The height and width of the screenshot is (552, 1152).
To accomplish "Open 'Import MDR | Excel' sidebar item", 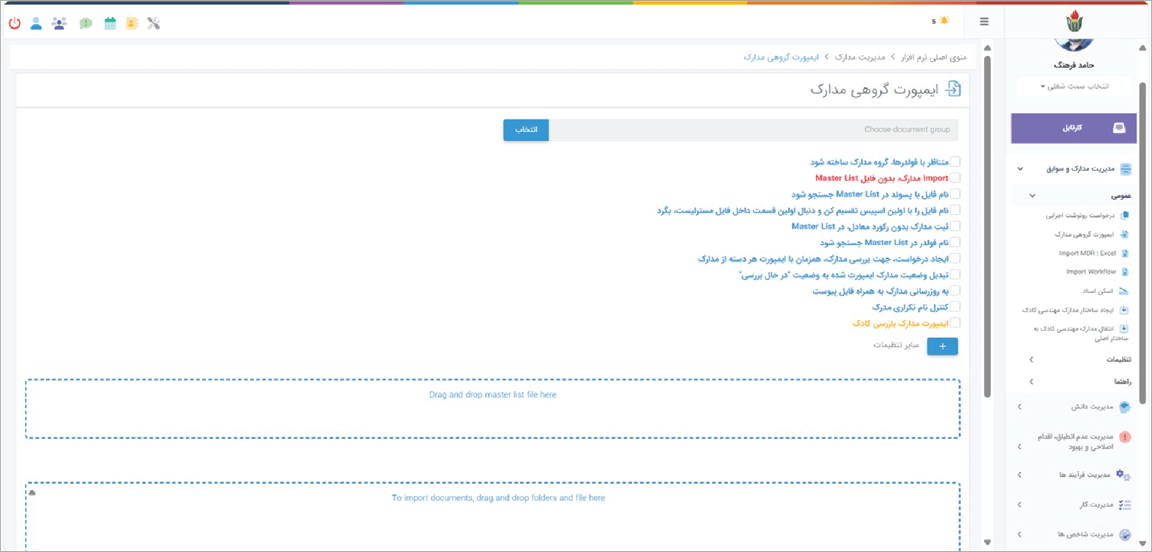I will [x=1087, y=254].
